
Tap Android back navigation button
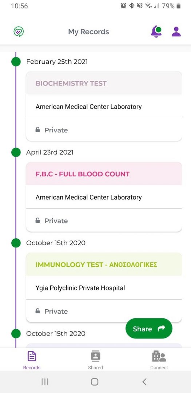point(144,382)
